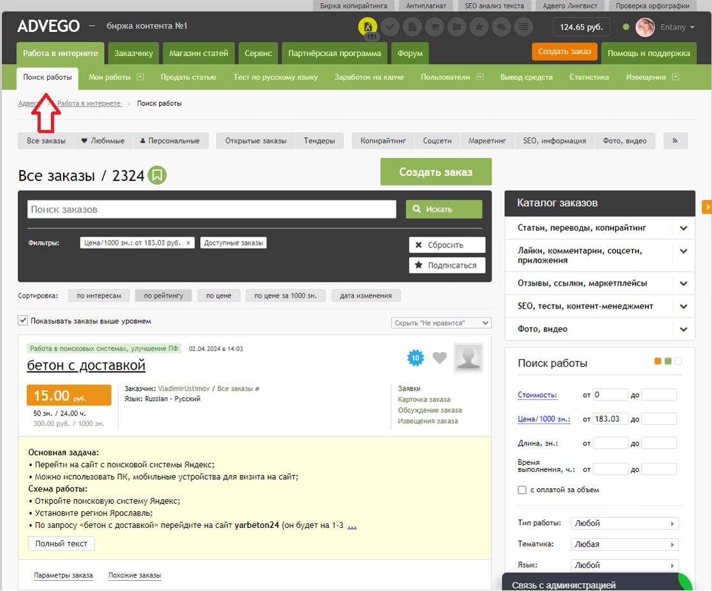Filter by Любимые orders
The image size is (712, 591).
click(103, 141)
